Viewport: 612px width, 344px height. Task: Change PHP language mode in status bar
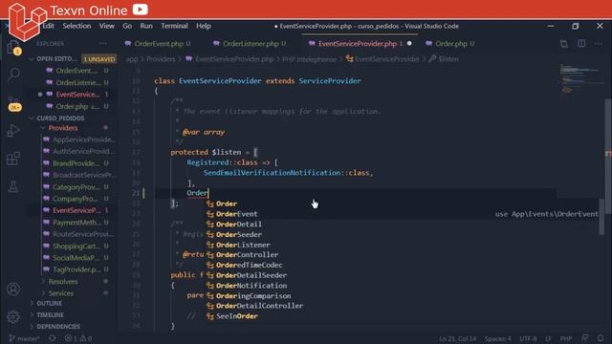click(565, 338)
